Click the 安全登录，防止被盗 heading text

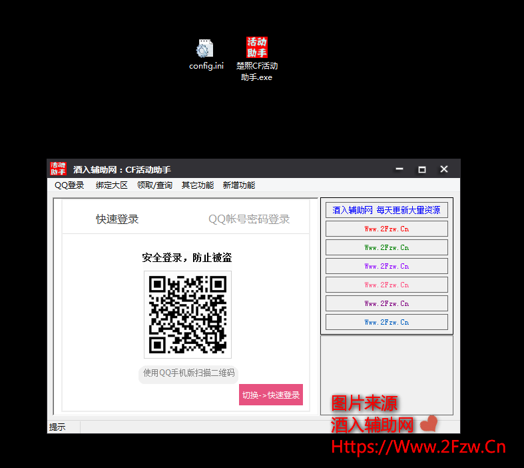[x=187, y=257]
